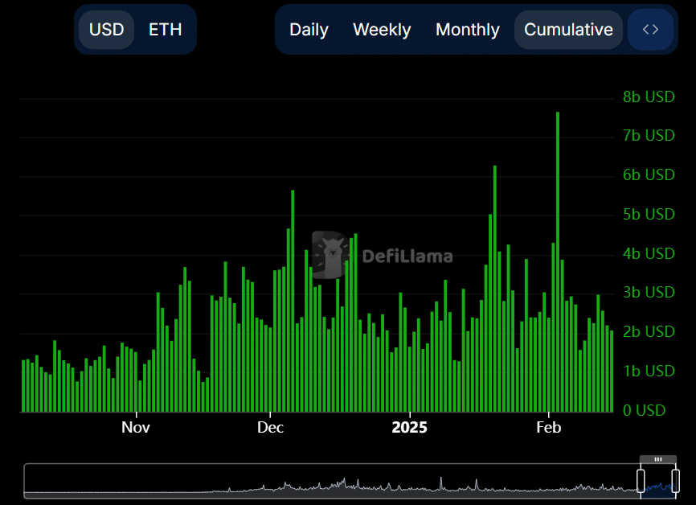Click the Feb x-axis label

click(x=549, y=427)
